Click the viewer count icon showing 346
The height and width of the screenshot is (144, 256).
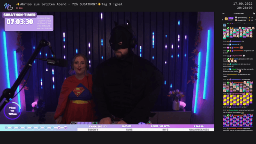(x=17, y=8)
